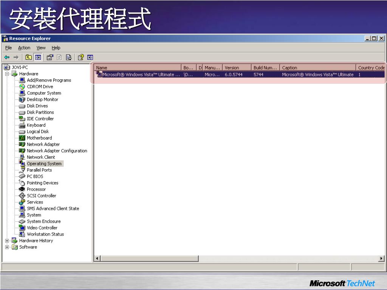This screenshot has width=387, height=290.
Task: Select Hardware History tree item label
Action: tap(36, 241)
